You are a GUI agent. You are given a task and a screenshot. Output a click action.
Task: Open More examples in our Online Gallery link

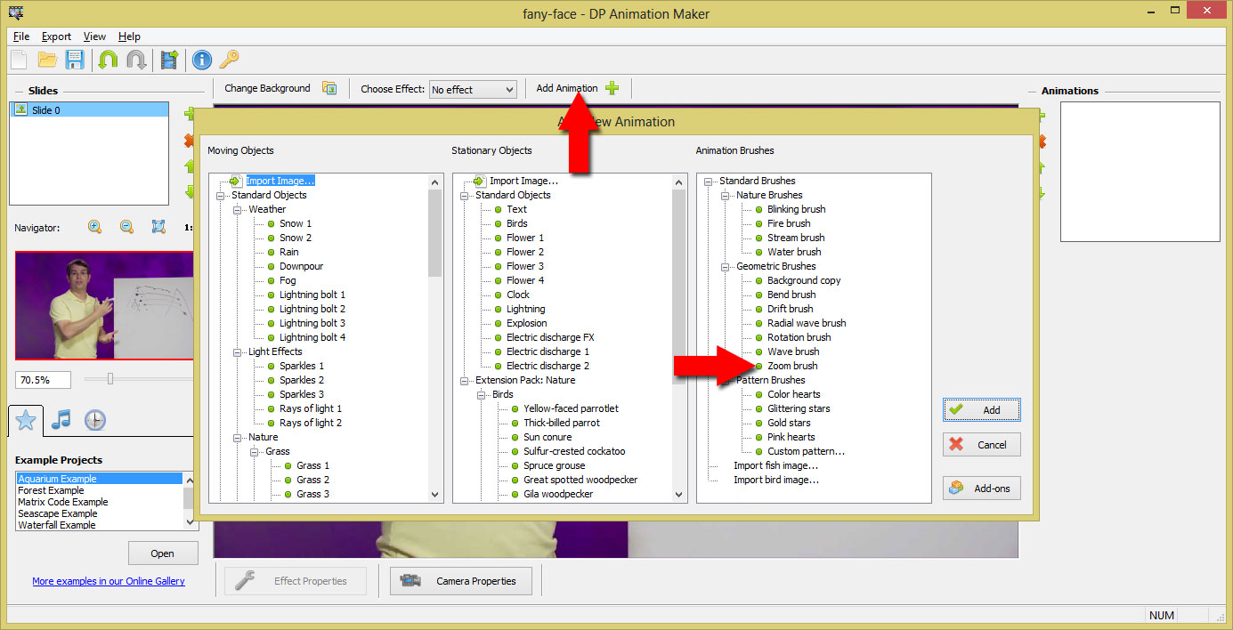pyautogui.click(x=109, y=581)
